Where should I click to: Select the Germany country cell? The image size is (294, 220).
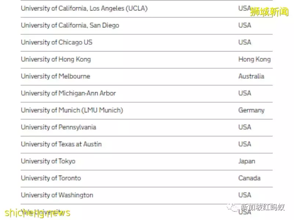pos(251,110)
